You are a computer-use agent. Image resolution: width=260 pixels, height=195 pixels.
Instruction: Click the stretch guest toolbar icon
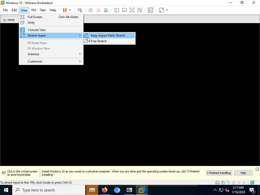pyautogui.click(x=161, y=10)
